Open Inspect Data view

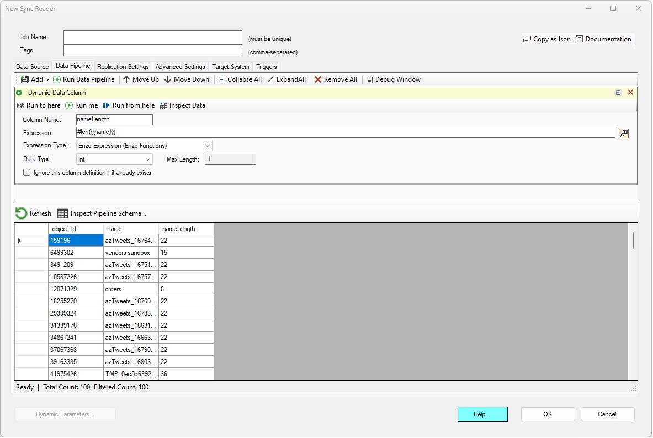[182, 105]
